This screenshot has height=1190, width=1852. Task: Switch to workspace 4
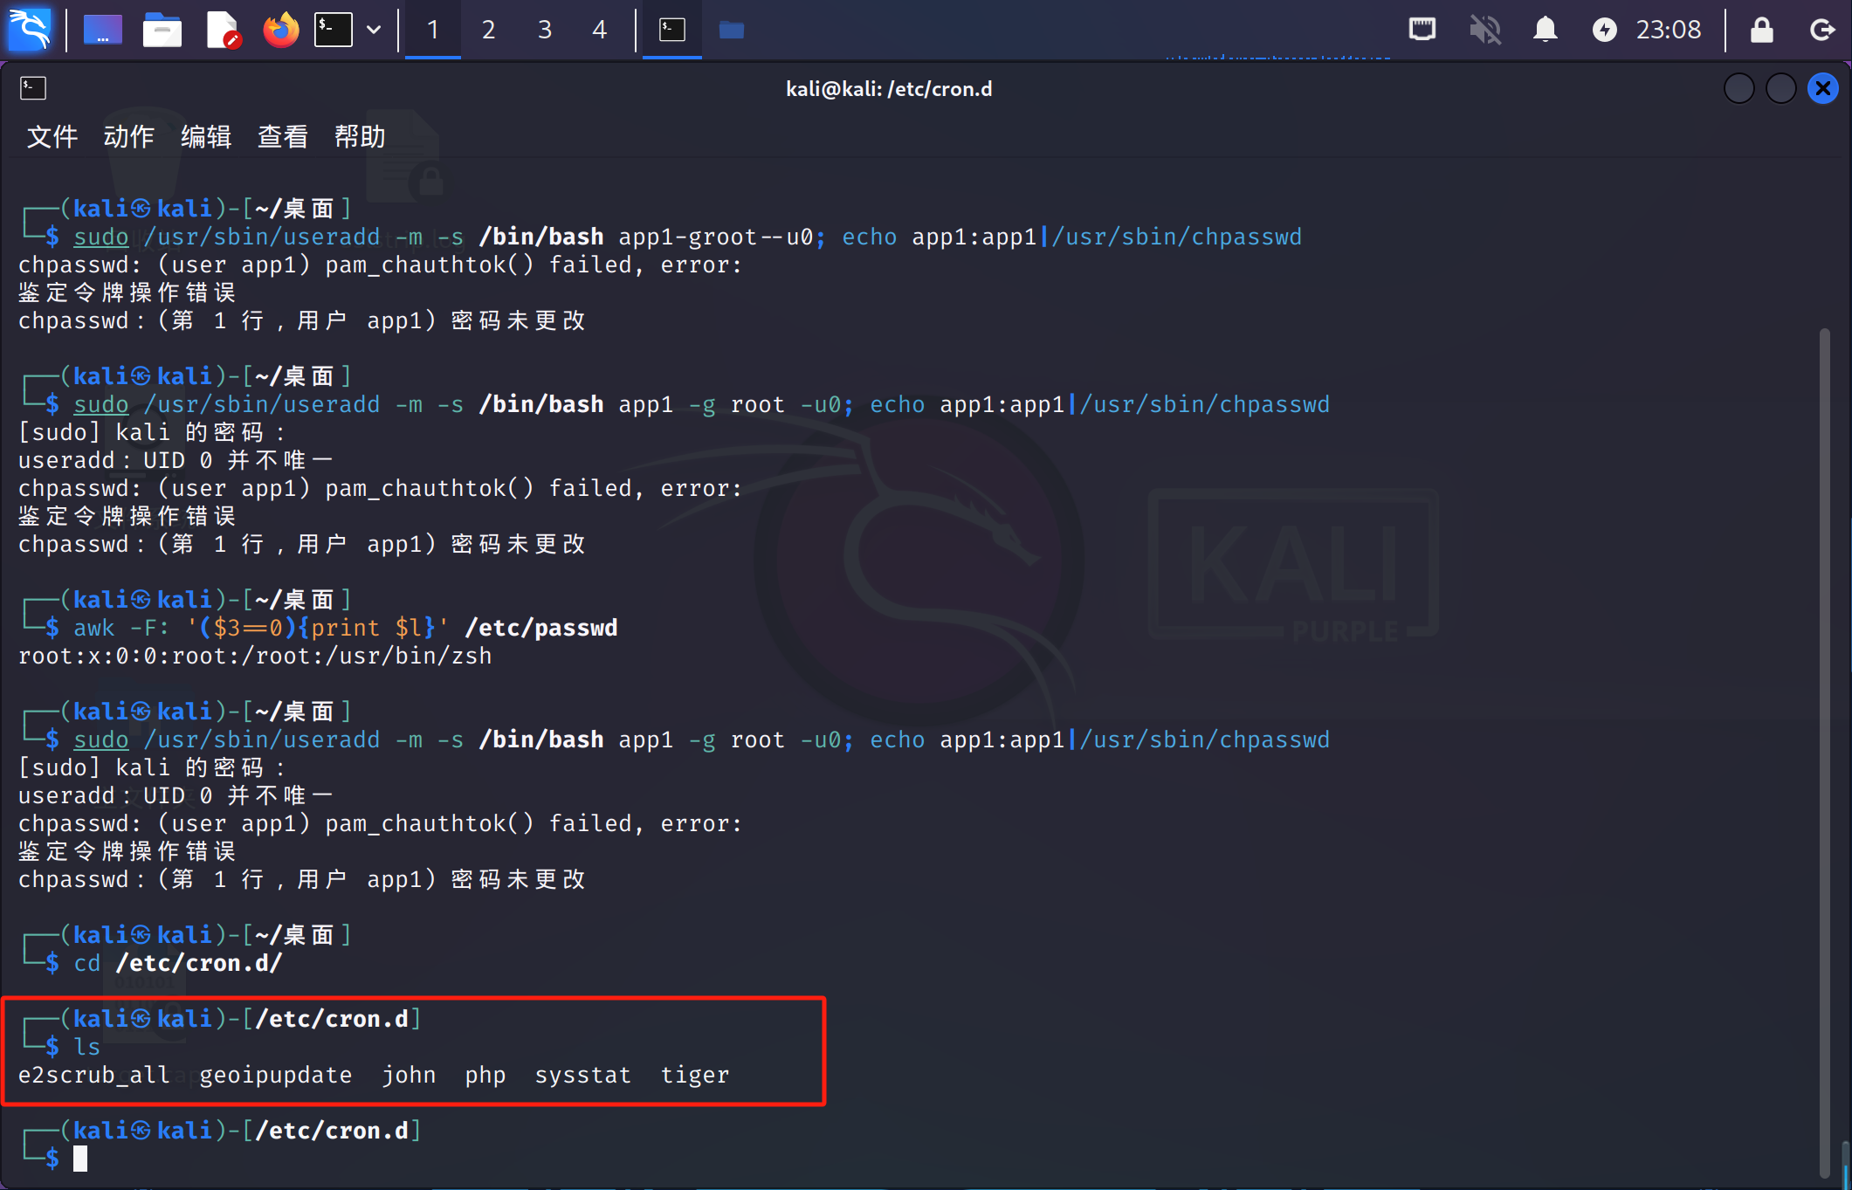click(599, 30)
